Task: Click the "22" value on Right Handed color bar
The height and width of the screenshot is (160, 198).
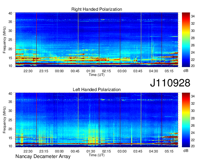Action: click(x=193, y=60)
